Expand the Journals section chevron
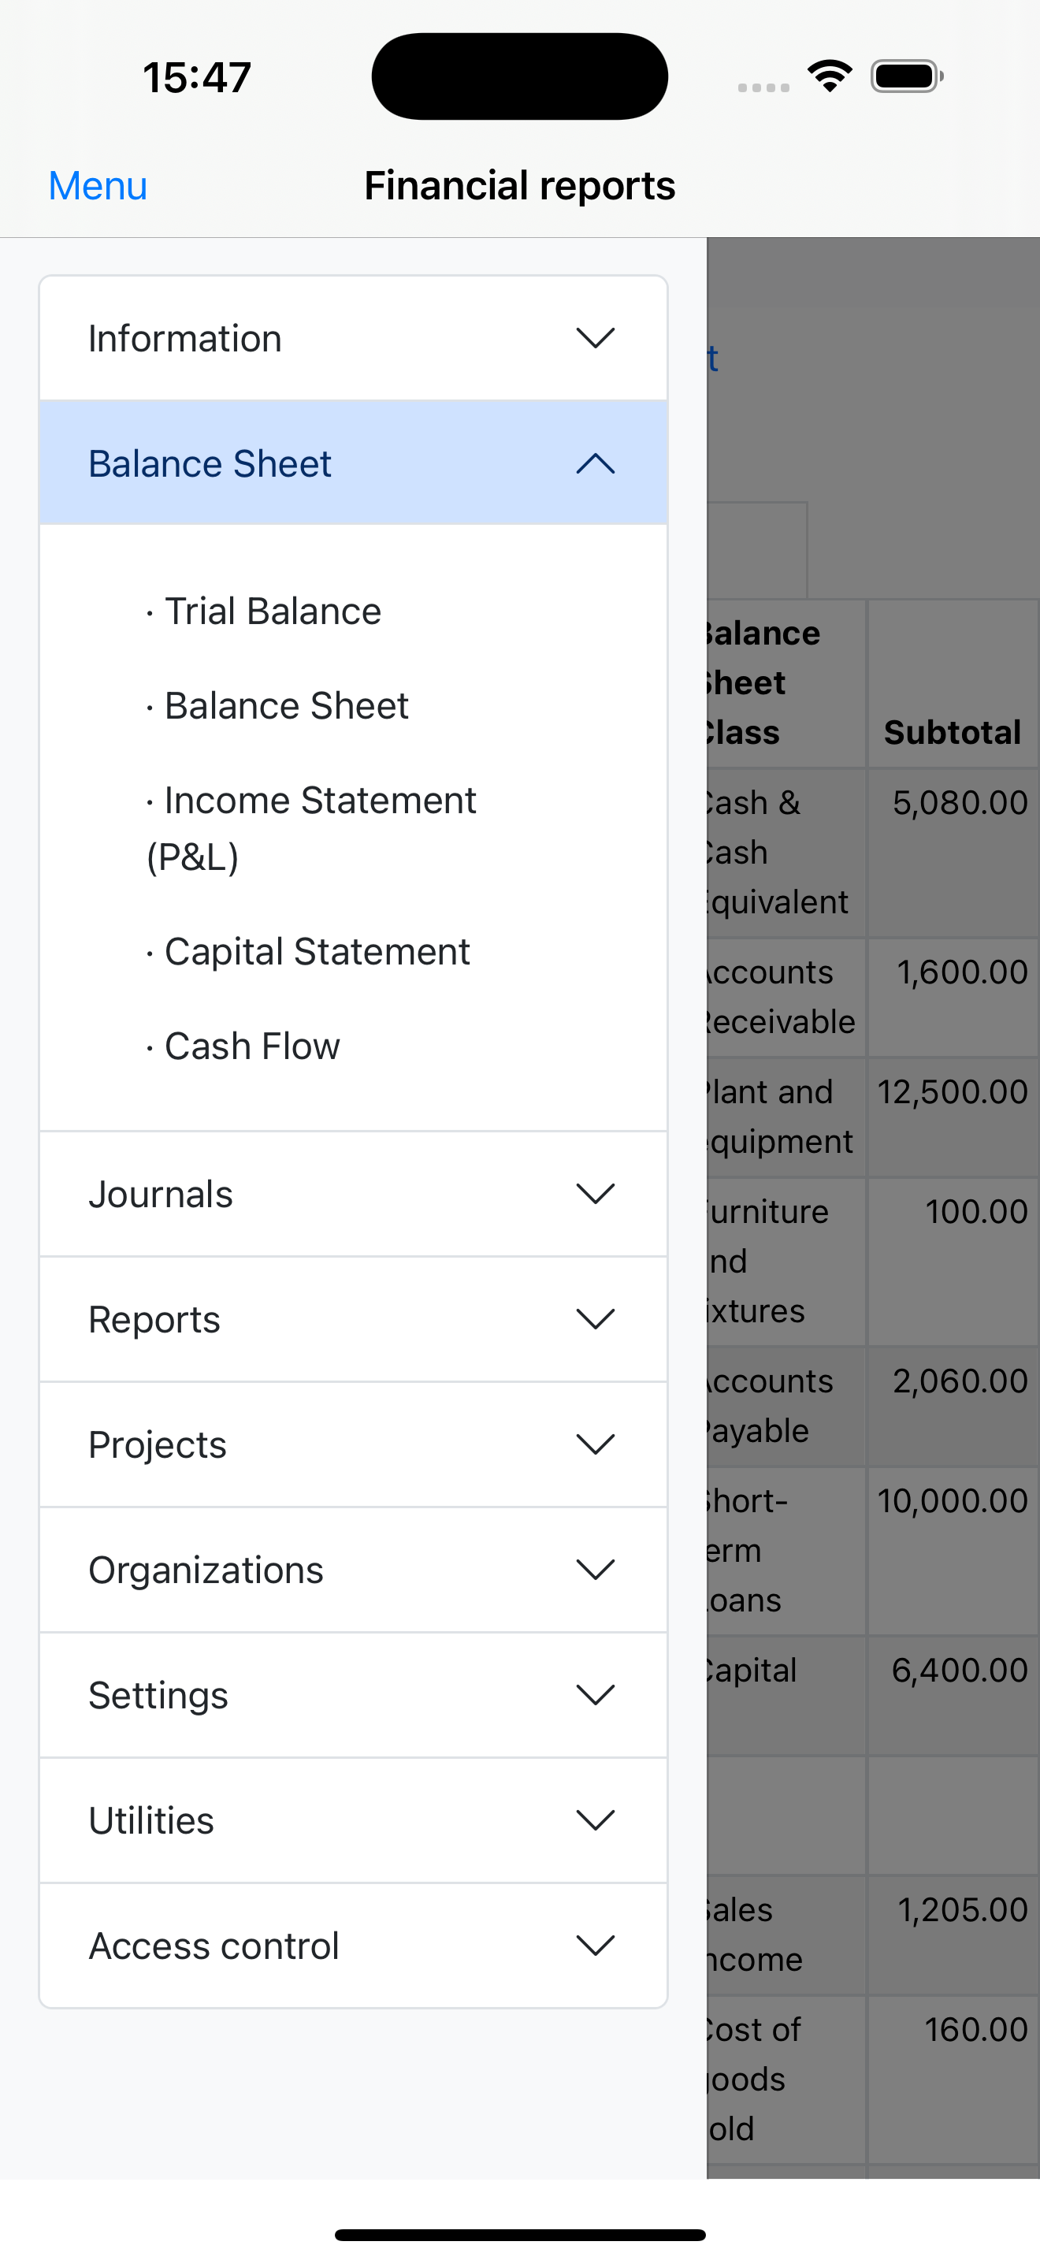 pyautogui.click(x=596, y=1194)
